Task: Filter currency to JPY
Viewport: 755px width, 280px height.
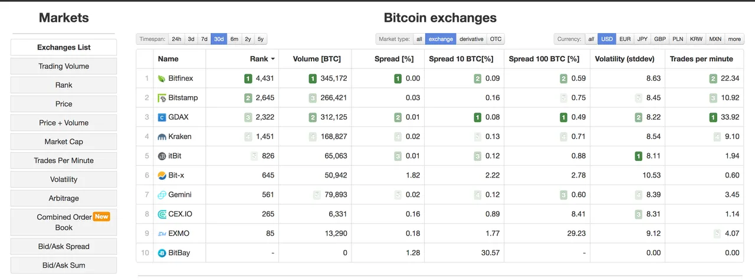Action: pos(642,39)
